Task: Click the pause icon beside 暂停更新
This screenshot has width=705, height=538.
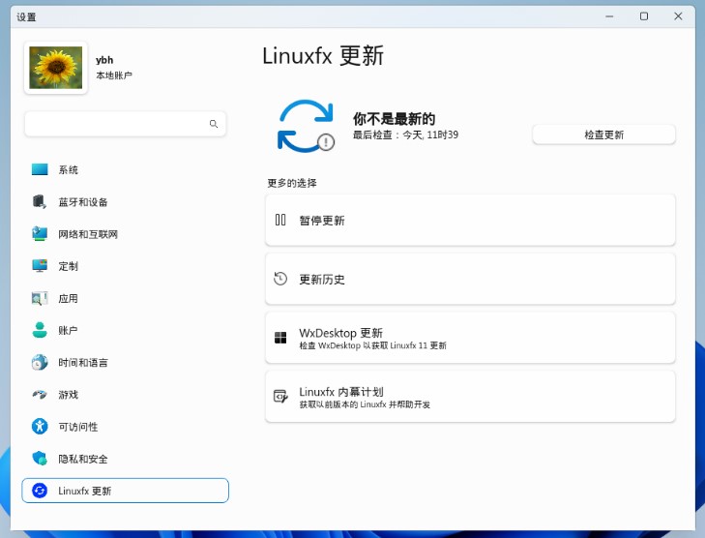Action: 280,220
